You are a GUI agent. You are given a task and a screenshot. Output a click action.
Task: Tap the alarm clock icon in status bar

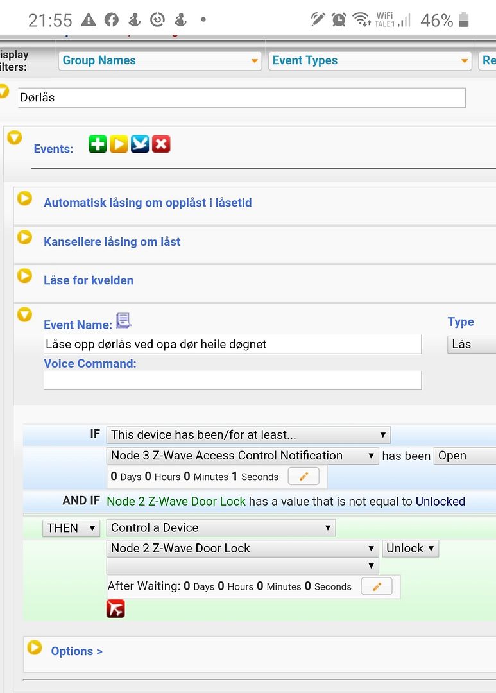[x=339, y=19]
